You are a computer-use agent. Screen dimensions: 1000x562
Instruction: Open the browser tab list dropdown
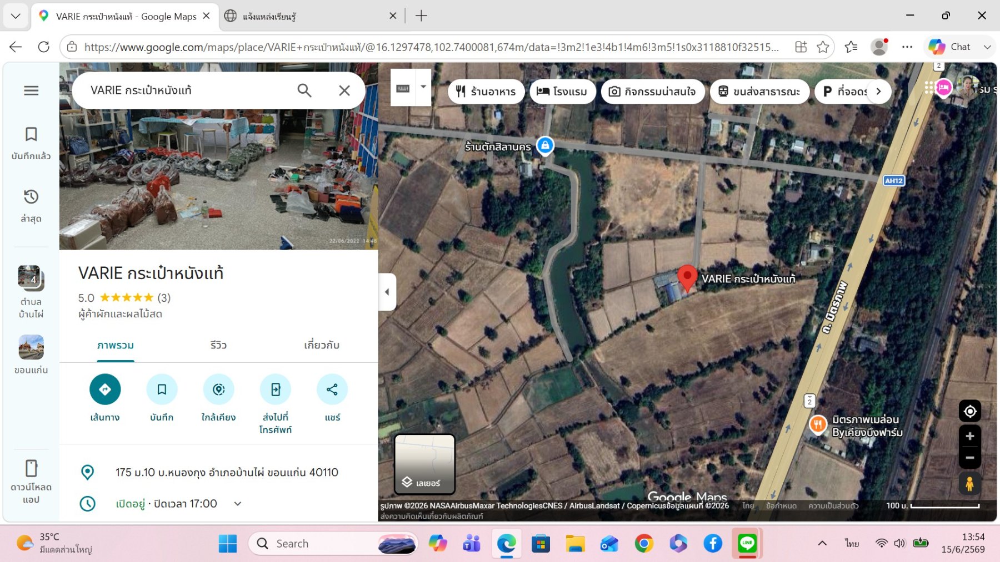tap(16, 16)
